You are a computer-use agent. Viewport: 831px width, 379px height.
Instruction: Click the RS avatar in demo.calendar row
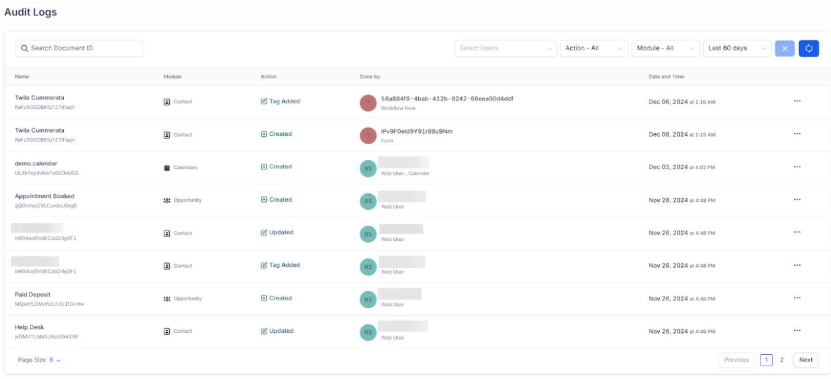(368, 168)
